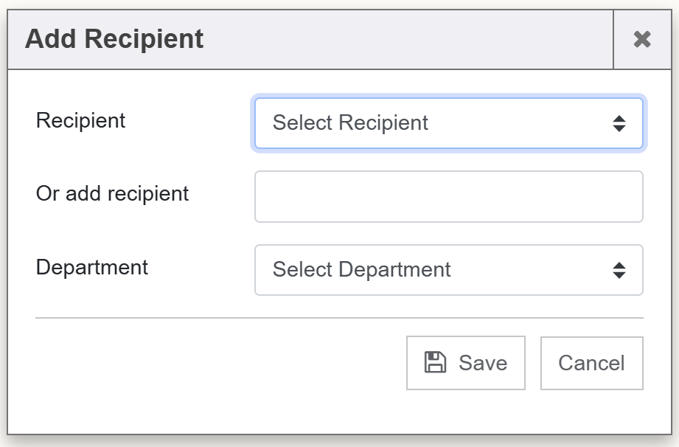Click the dialog header bar area

[x=405, y=39]
